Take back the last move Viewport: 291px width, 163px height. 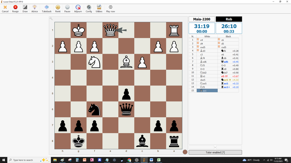[47, 9]
